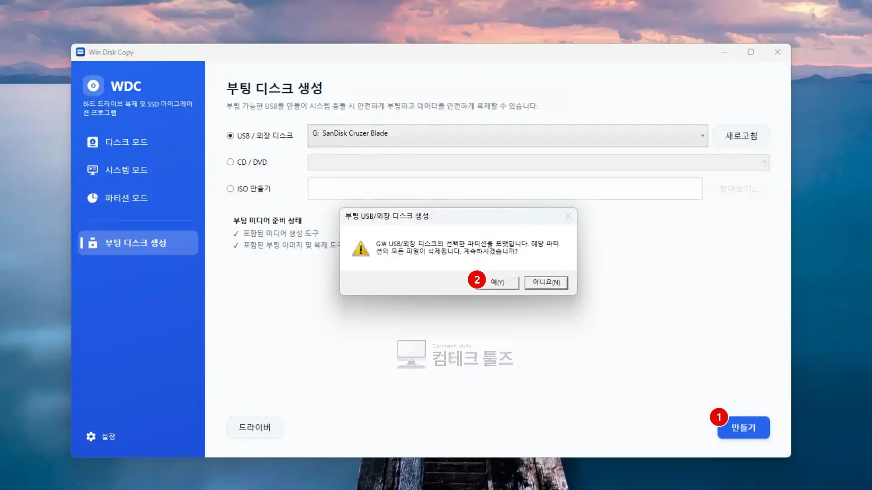Image resolution: width=872 pixels, height=490 pixels.
Task: Open the 드라이버 driver button
Action: [x=255, y=427]
